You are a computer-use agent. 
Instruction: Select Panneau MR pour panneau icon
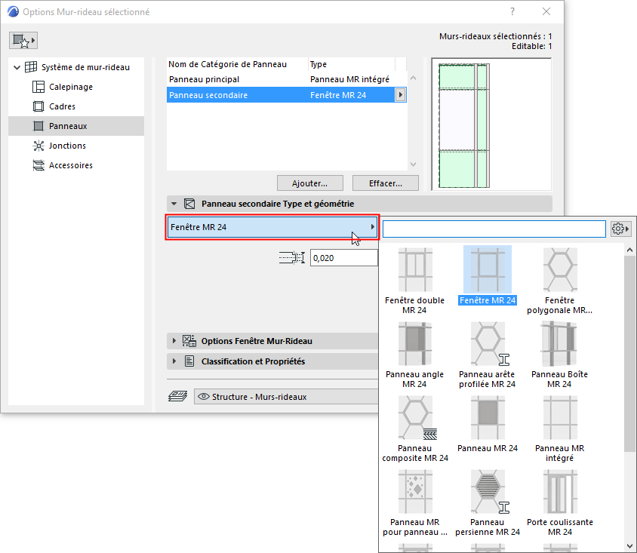[x=415, y=491]
